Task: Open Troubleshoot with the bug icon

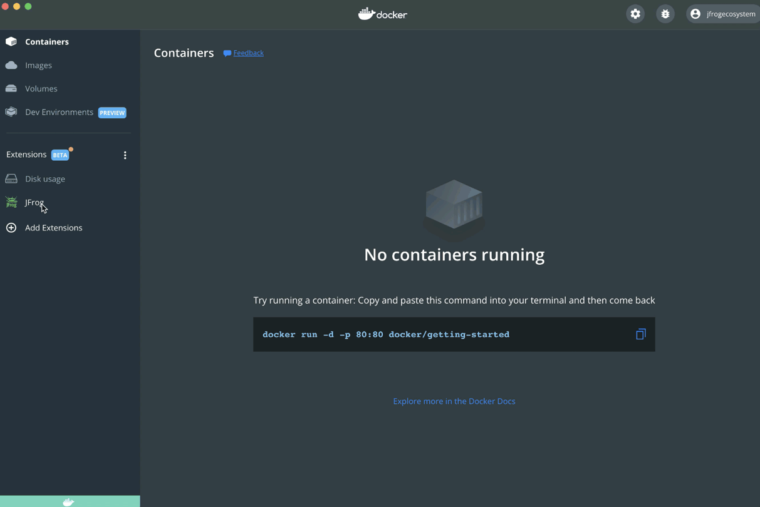Action: (x=665, y=13)
